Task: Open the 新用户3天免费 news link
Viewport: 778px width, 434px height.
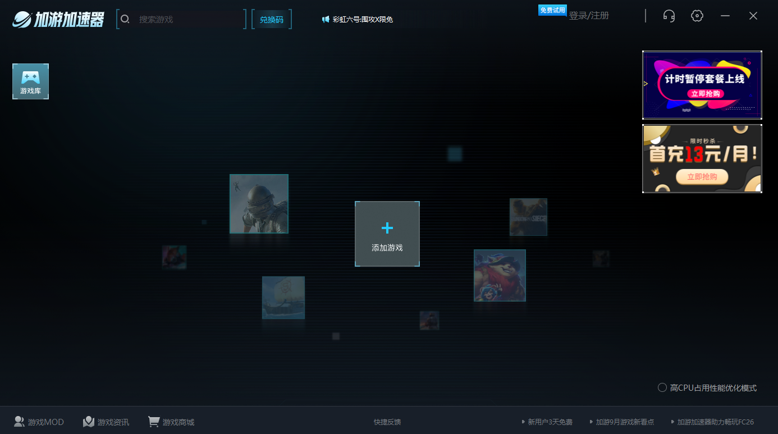Action: [550, 422]
